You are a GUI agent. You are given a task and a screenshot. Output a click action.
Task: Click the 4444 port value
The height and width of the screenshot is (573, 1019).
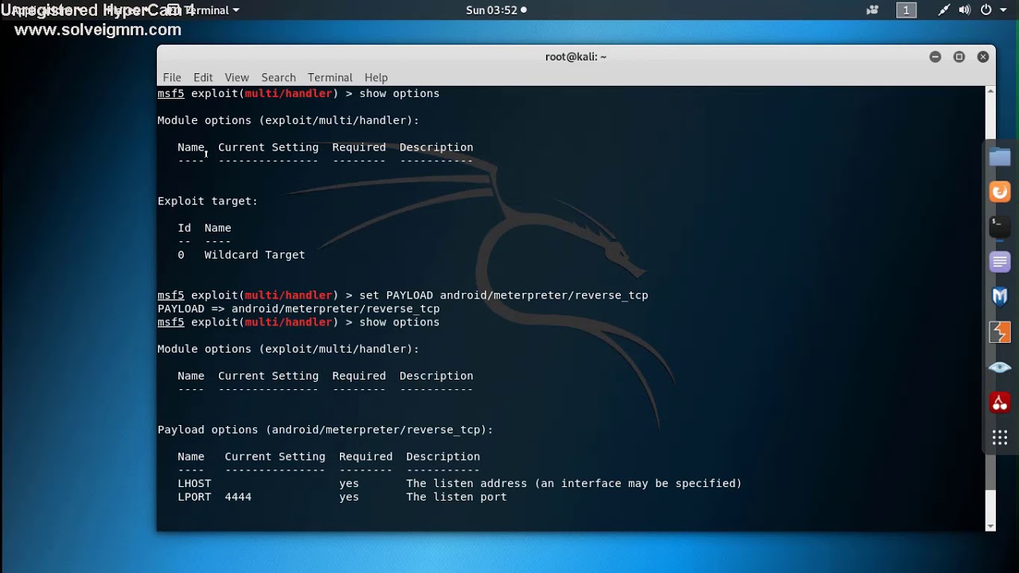click(238, 497)
